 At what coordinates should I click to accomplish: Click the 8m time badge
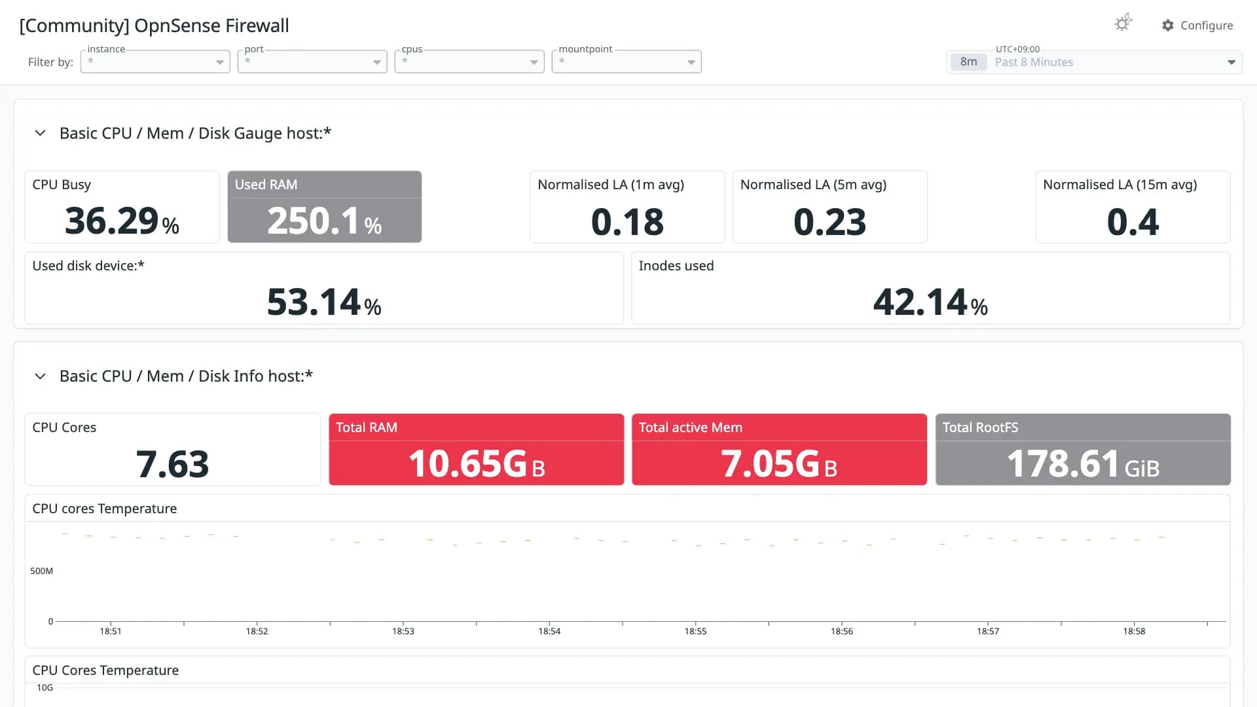968,62
